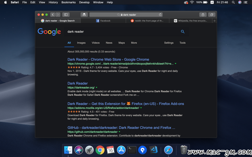Open the History menu
The height and width of the screenshot is (157, 252).
(53, 2)
